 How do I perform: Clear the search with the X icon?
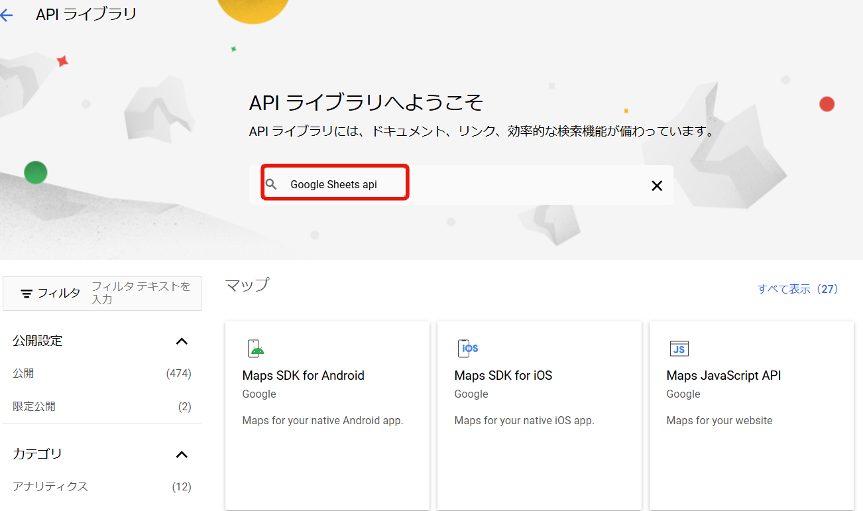[657, 186]
